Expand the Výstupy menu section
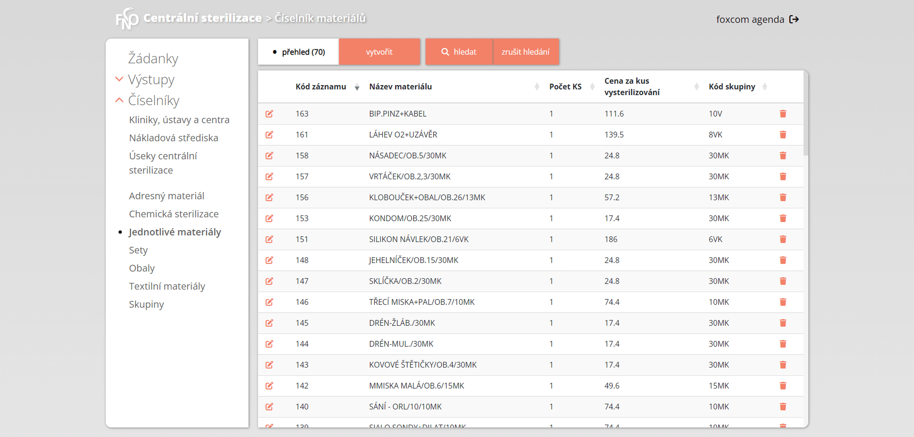Screen dimensions: 914x437 pos(151,79)
